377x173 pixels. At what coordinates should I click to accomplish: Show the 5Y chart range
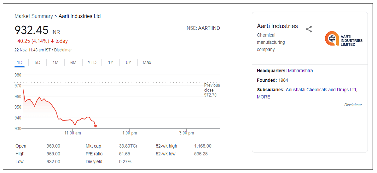(129, 63)
